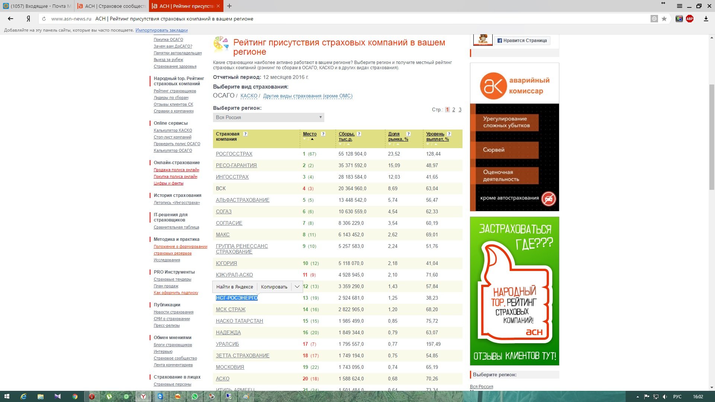
Task: Open the colorful stars extension icon
Action: point(679,19)
